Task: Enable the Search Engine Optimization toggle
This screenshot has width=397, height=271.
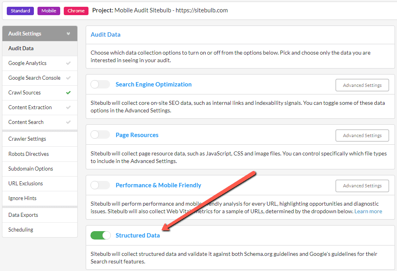Action: tap(100, 84)
